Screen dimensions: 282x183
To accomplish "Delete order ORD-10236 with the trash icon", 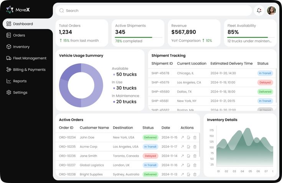I will (195, 156).
